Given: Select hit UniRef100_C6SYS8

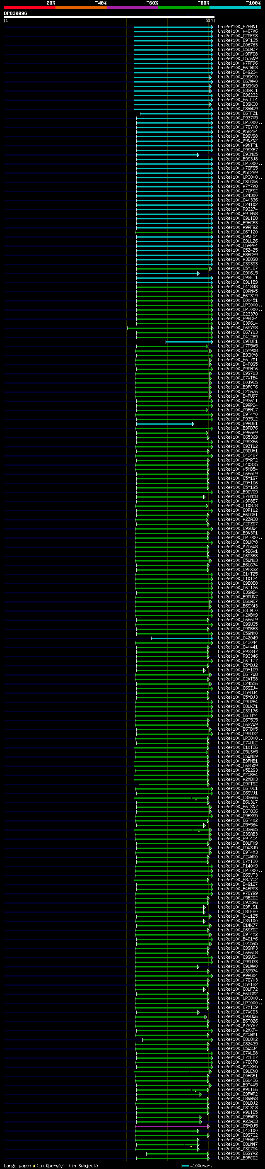Looking at the screenshot, I should pyautogui.click(x=237, y=328).
